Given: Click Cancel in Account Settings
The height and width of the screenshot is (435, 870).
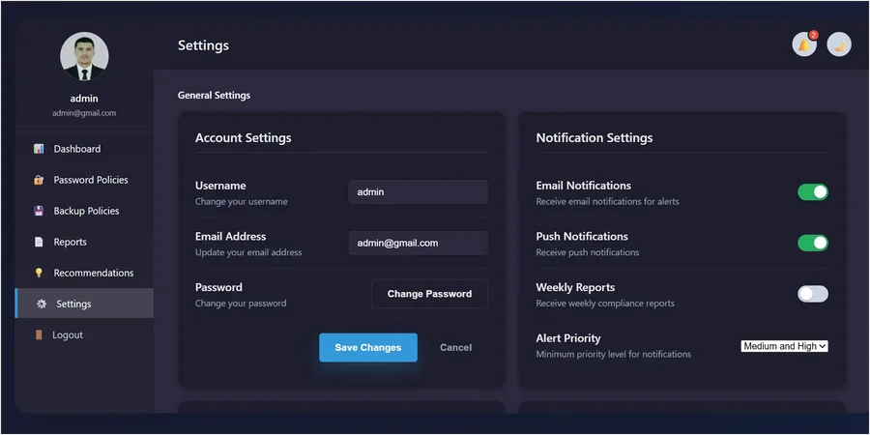Looking at the screenshot, I should click(x=455, y=347).
